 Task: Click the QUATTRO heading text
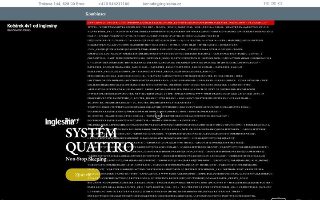[100, 147]
